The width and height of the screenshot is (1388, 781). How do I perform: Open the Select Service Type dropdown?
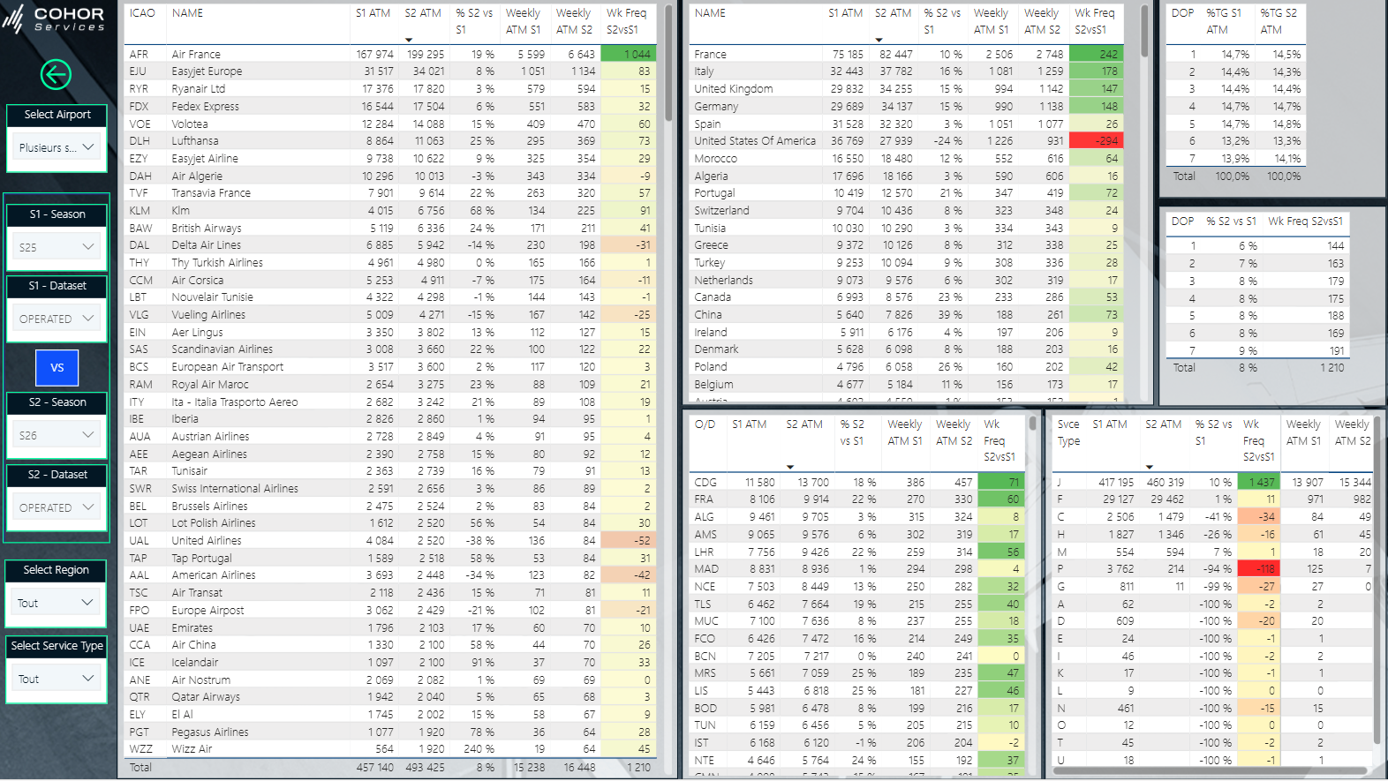pos(57,679)
